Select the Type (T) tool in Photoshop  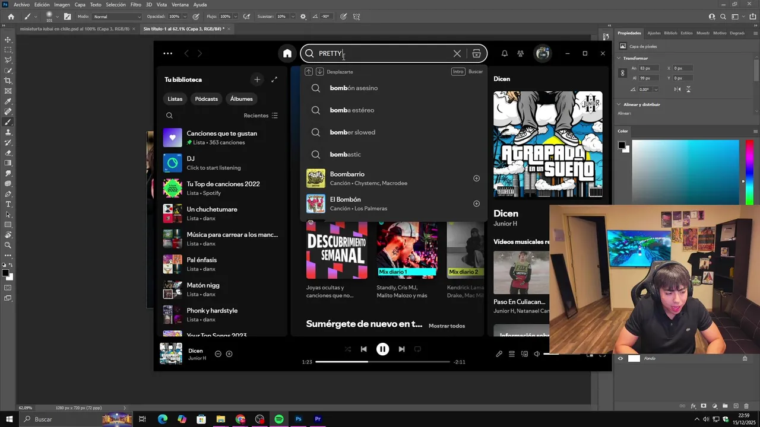click(8, 204)
